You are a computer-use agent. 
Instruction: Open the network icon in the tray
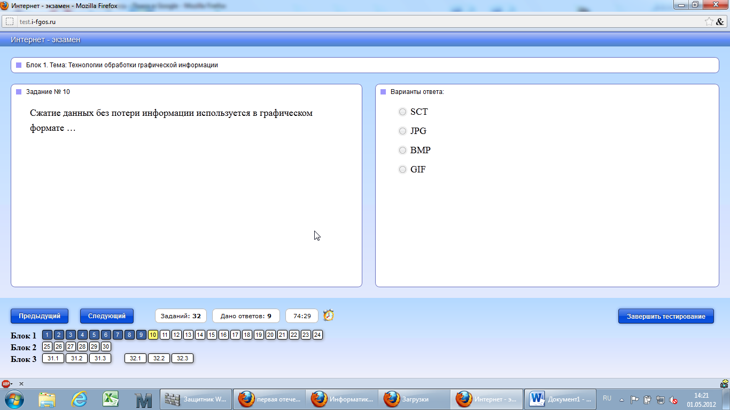coord(661,399)
